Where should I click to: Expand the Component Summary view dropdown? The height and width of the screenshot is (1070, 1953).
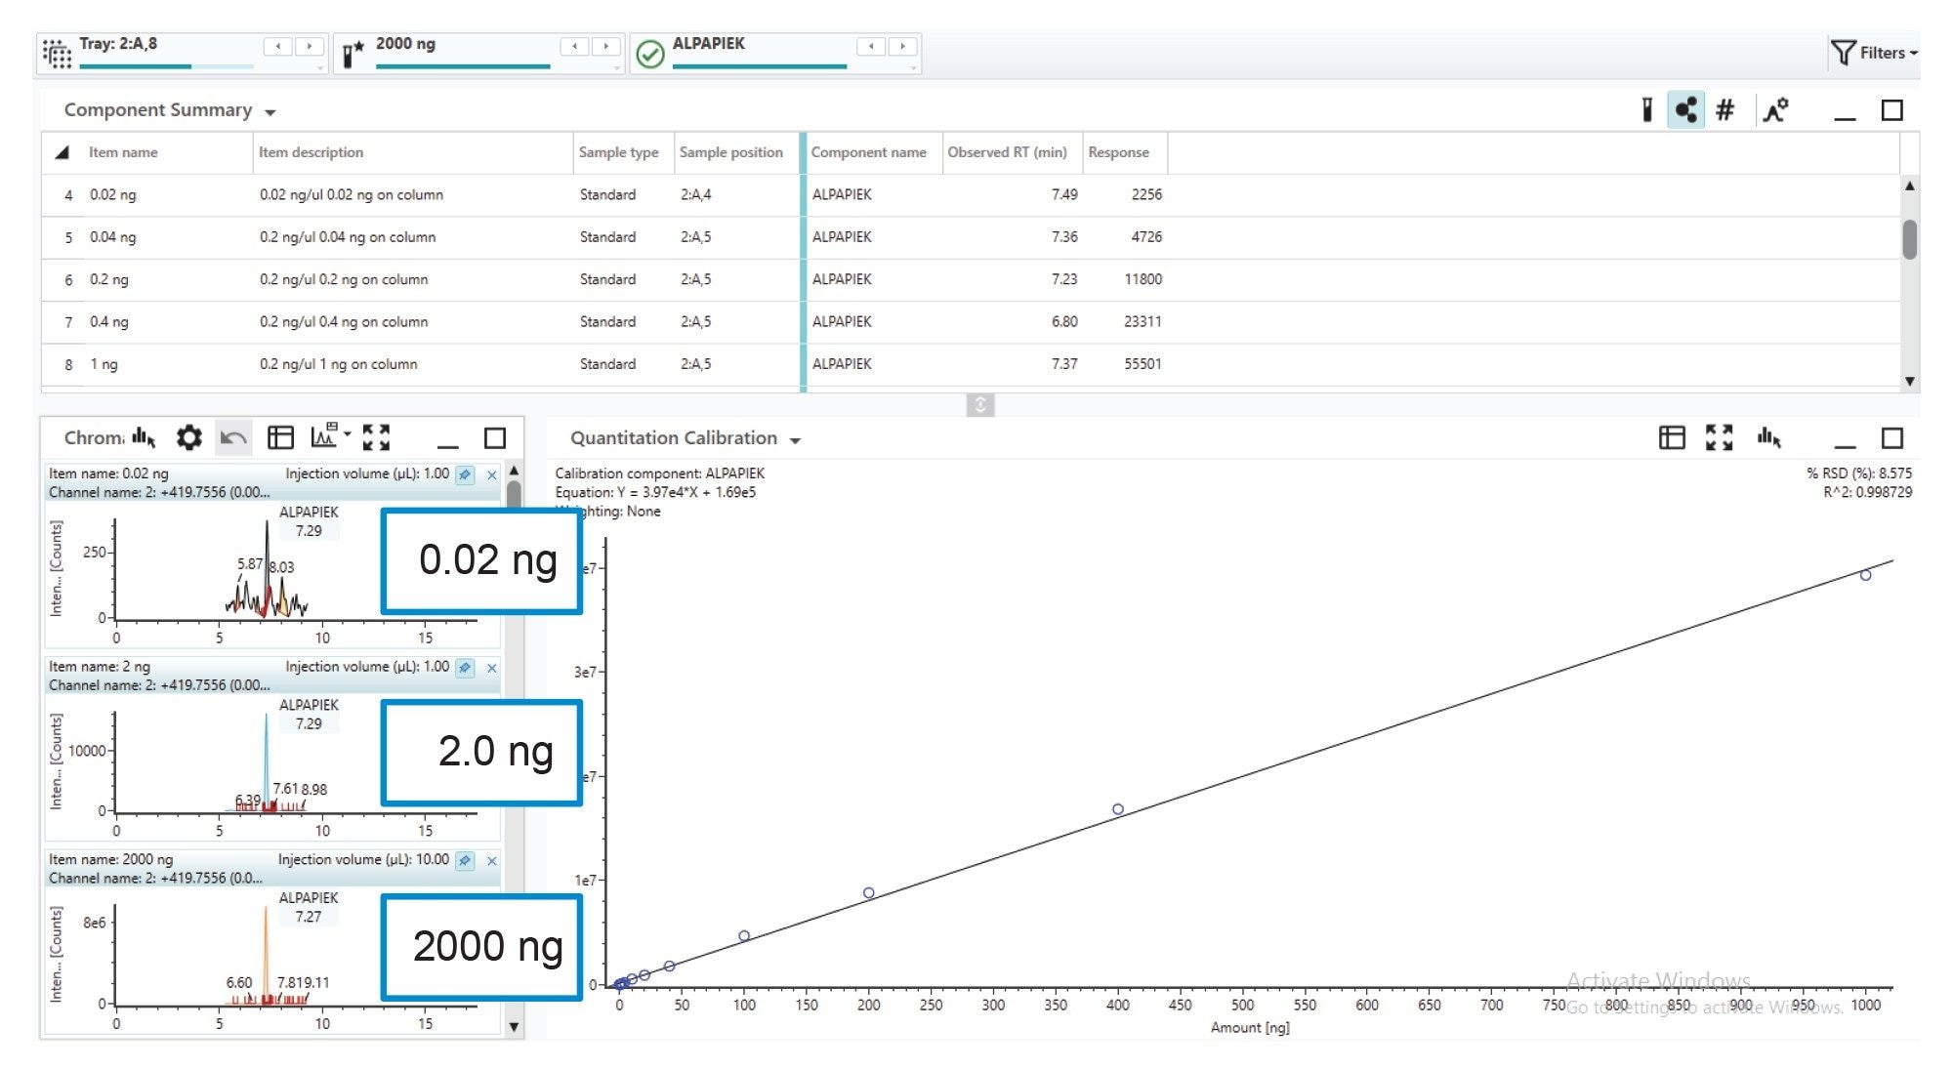tap(270, 112)
